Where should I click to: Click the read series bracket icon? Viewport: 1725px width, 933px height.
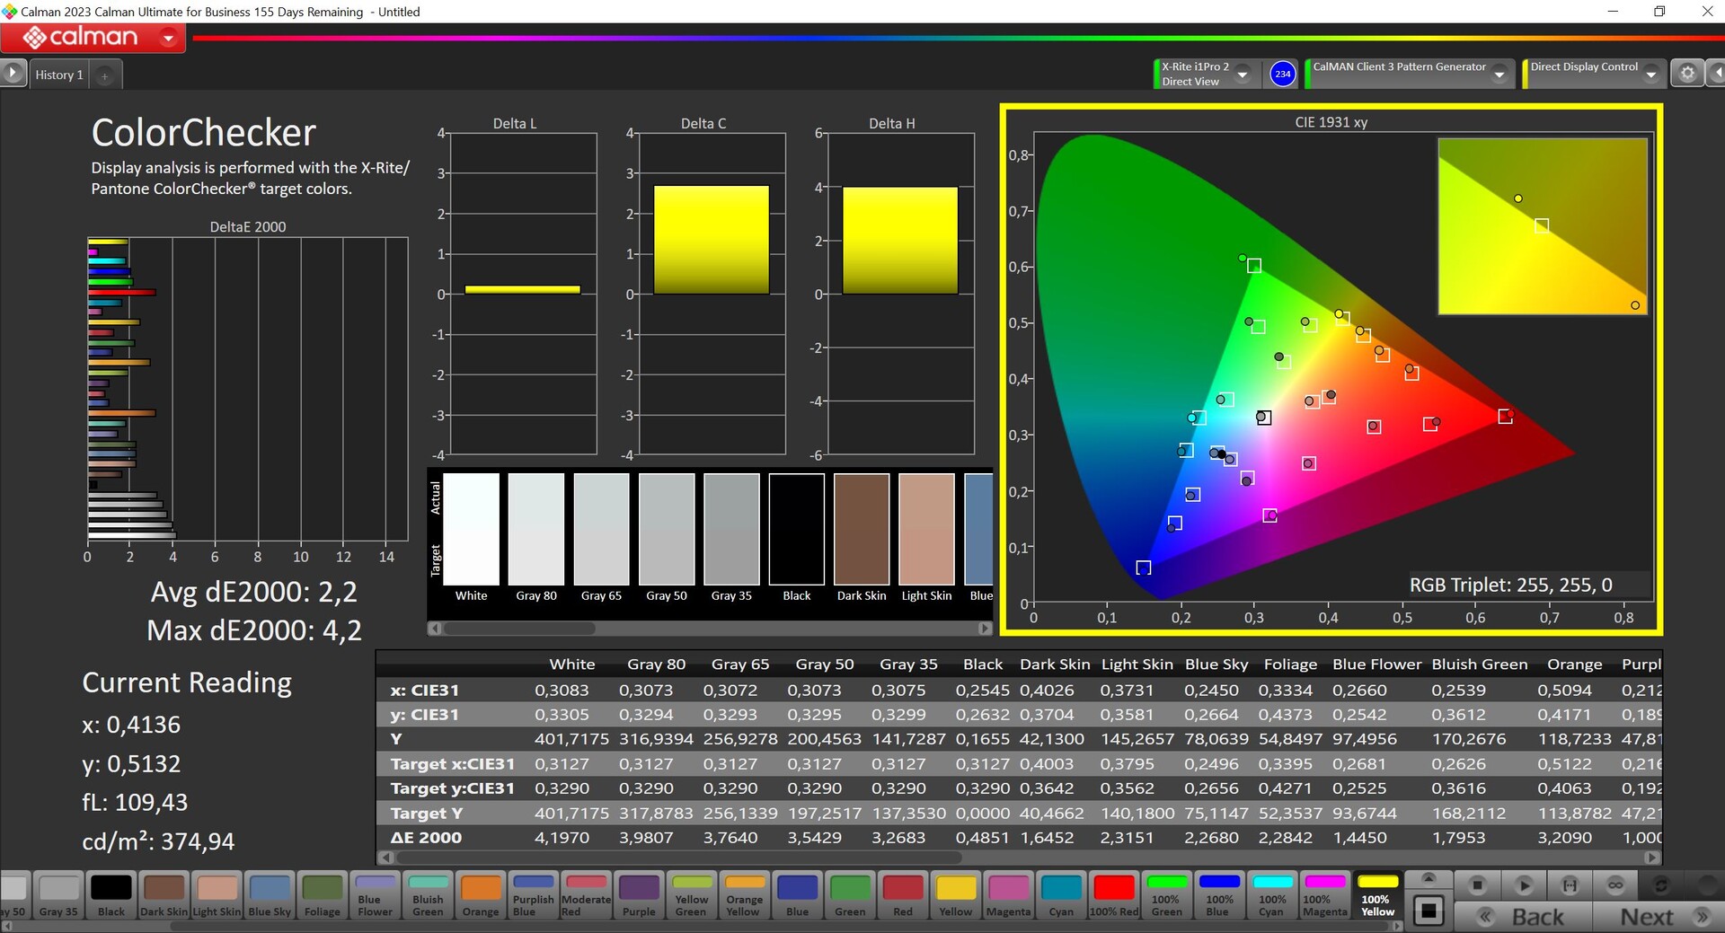pyautogui.click(x=1570, y=886)
